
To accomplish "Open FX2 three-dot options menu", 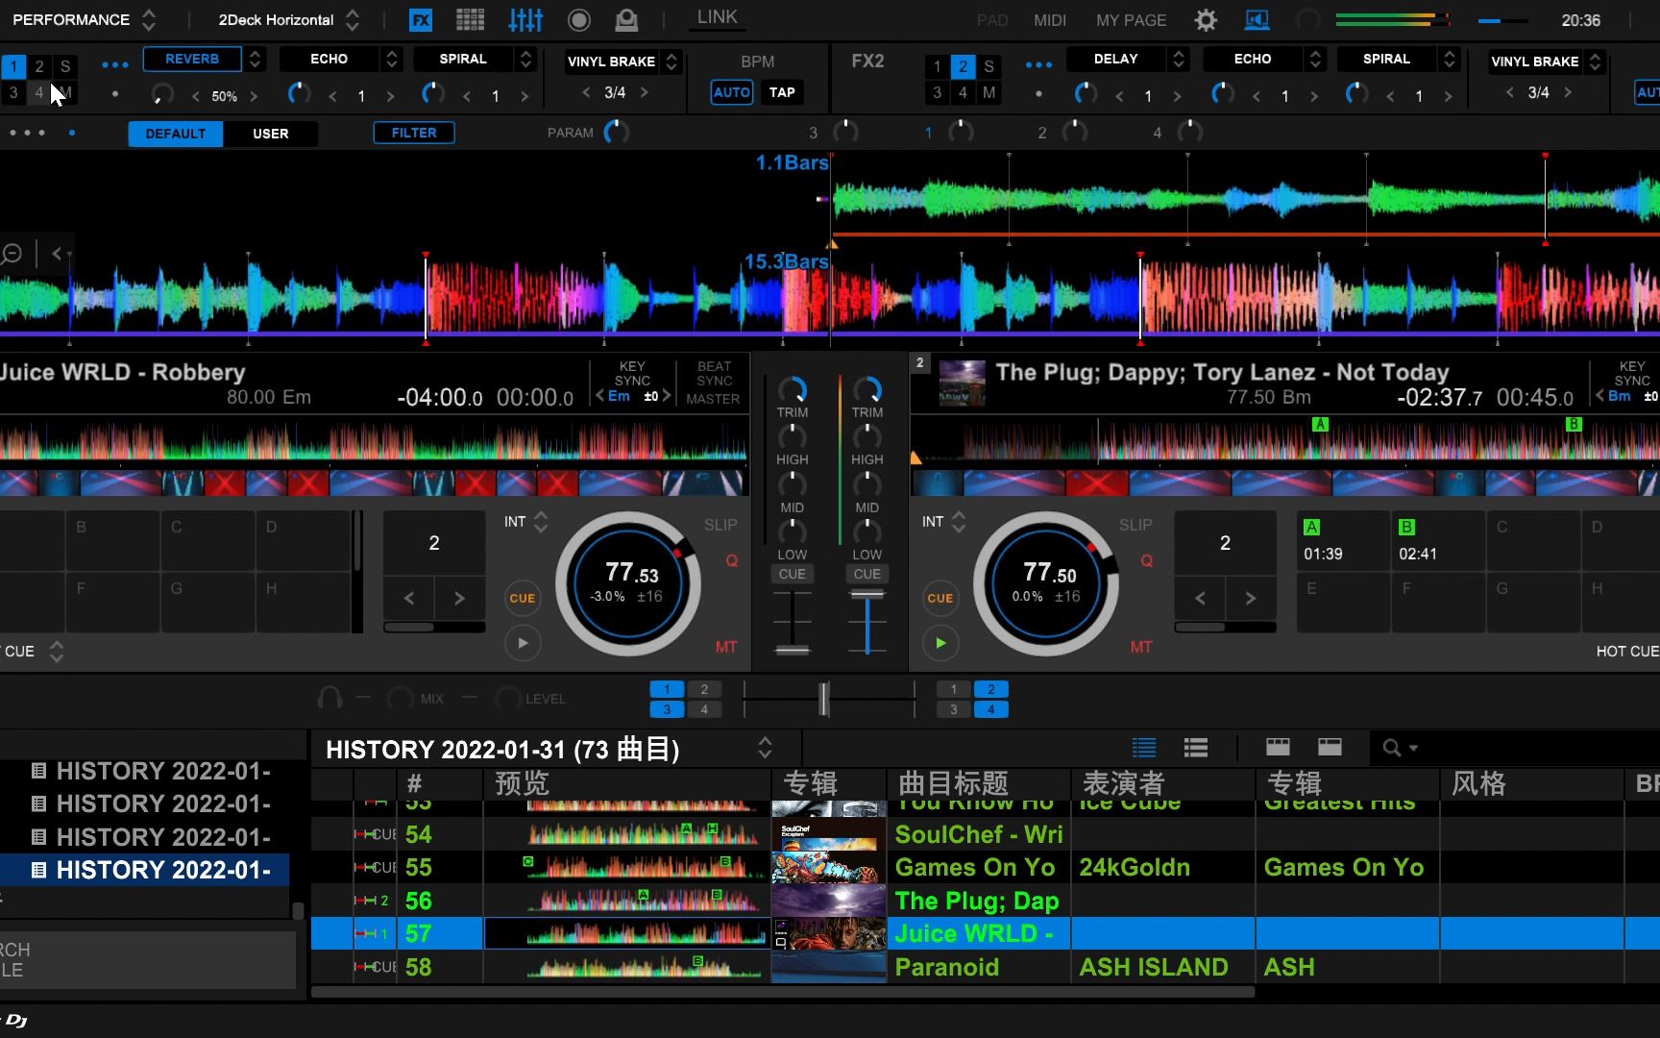I will [x=1038, y=64].
